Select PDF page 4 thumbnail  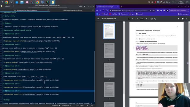109,90
